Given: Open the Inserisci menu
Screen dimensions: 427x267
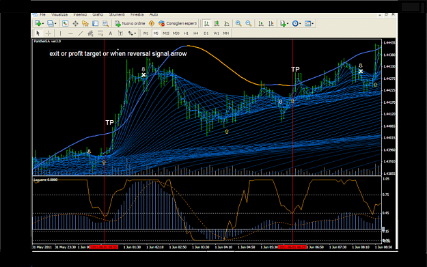Looking at the screenshot, I should coord(80,14).
